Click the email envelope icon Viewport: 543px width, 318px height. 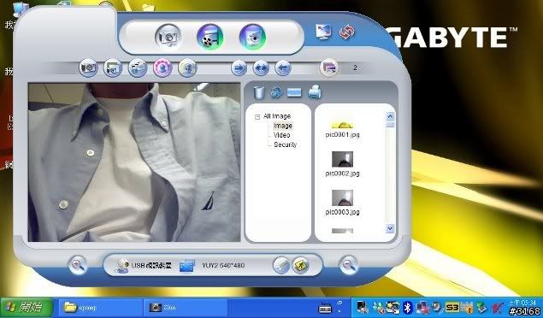(294, 92)
